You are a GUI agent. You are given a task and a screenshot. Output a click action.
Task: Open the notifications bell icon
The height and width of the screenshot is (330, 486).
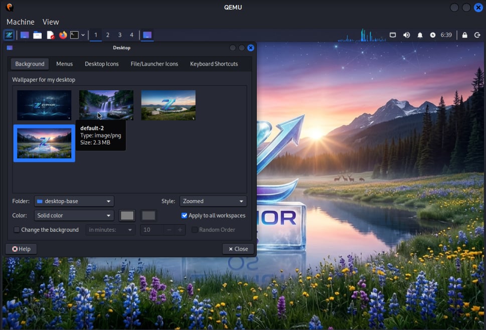click(x=420, y=35)
